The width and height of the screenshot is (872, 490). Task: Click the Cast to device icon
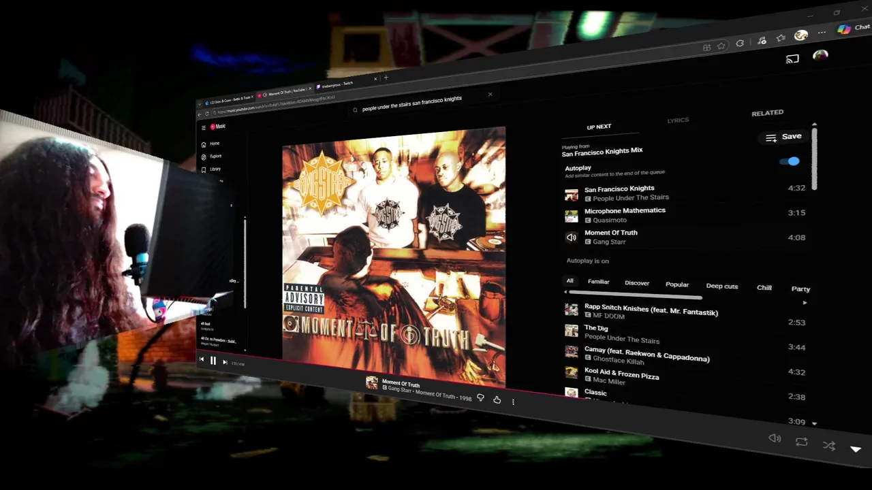[792, 59]
